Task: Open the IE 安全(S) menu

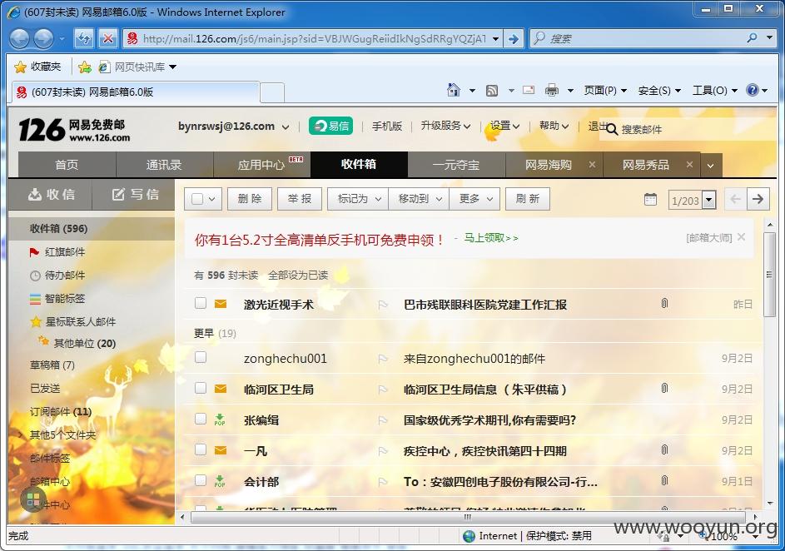Action: pos(659,91)
